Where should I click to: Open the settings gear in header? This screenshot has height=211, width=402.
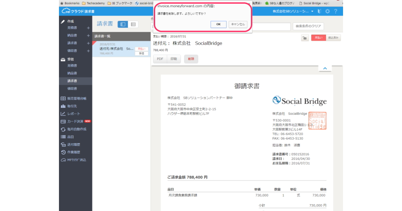(328, 11)
